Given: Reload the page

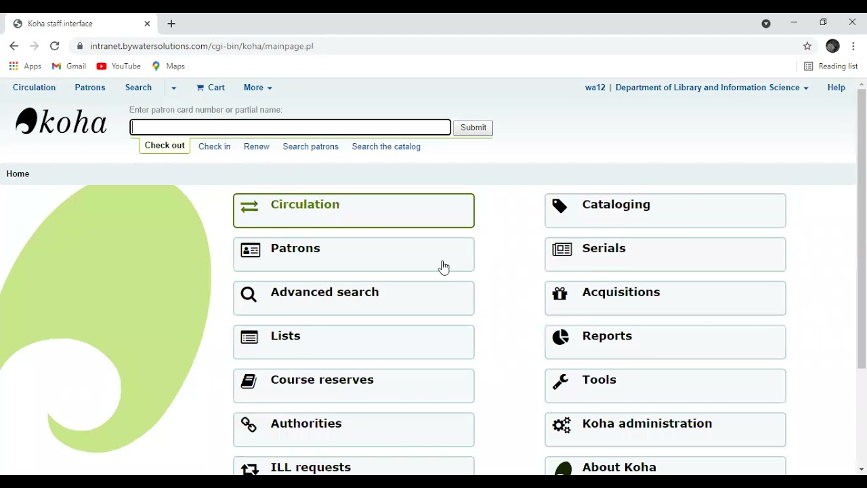Looking at the screenshot, I should click(55, 46).
